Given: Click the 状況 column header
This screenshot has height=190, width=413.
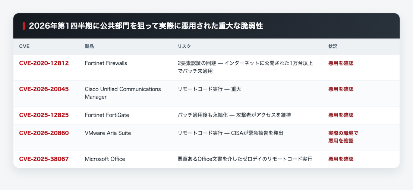Looking at the screenshot, I should coord(332,47).
